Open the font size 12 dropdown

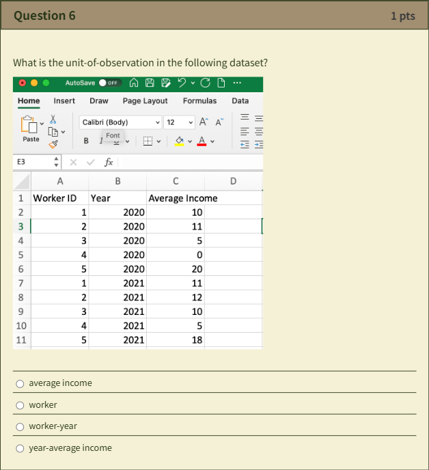pos(179,122)
